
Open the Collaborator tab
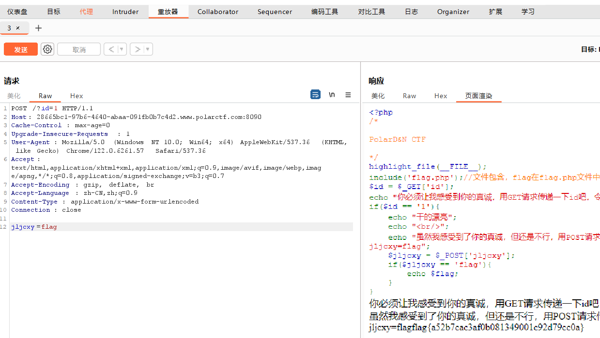pyautogui.click(x=218, y=12)
